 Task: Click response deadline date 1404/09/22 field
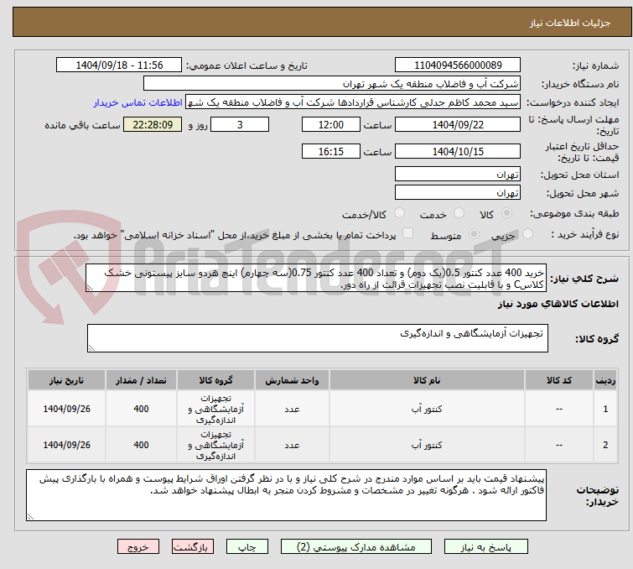pos(458,124)
